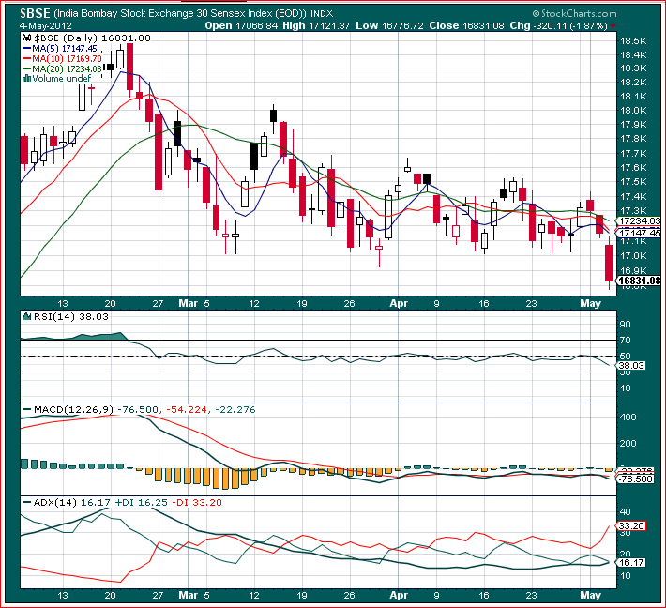Click the 19 date label on upper axis
Viewport: 666px width, 608px height.
(x=301, y=304)
